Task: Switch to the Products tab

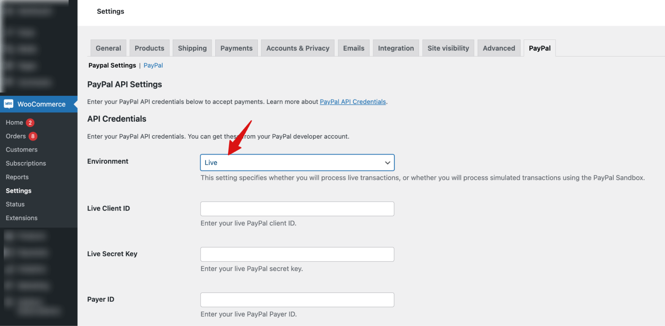Action: pos(149,48)
